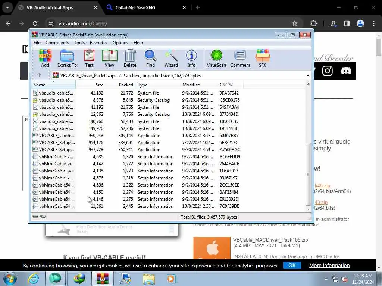Sort by the Modified column header

tap(199, 85)
